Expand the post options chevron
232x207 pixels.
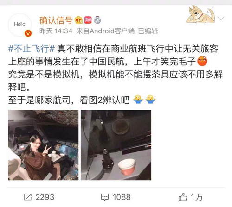pyautogui.click(x=221, y=19)
